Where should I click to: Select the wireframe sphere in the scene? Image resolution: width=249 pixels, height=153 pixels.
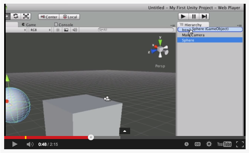(x=18, y=105)
